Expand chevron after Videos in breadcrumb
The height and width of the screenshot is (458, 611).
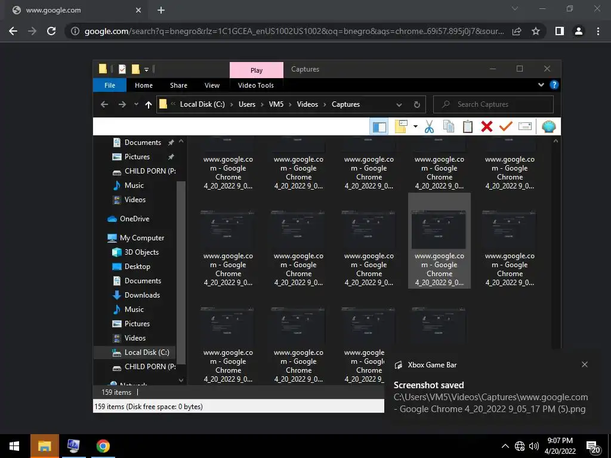[x=325, y=105]
